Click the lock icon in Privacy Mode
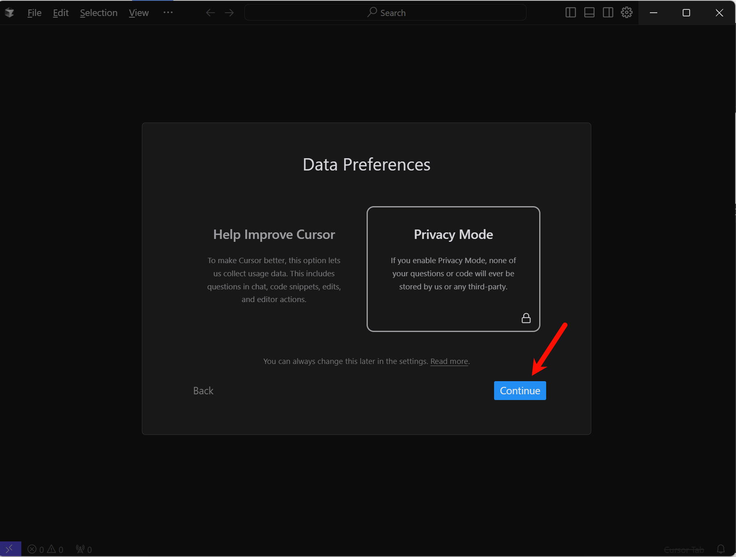The image size is (736, 557). [526, 318]
